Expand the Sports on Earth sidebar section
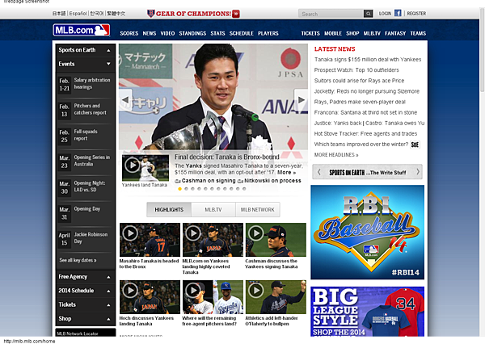485x344 pixels. [x=85, y=50]
